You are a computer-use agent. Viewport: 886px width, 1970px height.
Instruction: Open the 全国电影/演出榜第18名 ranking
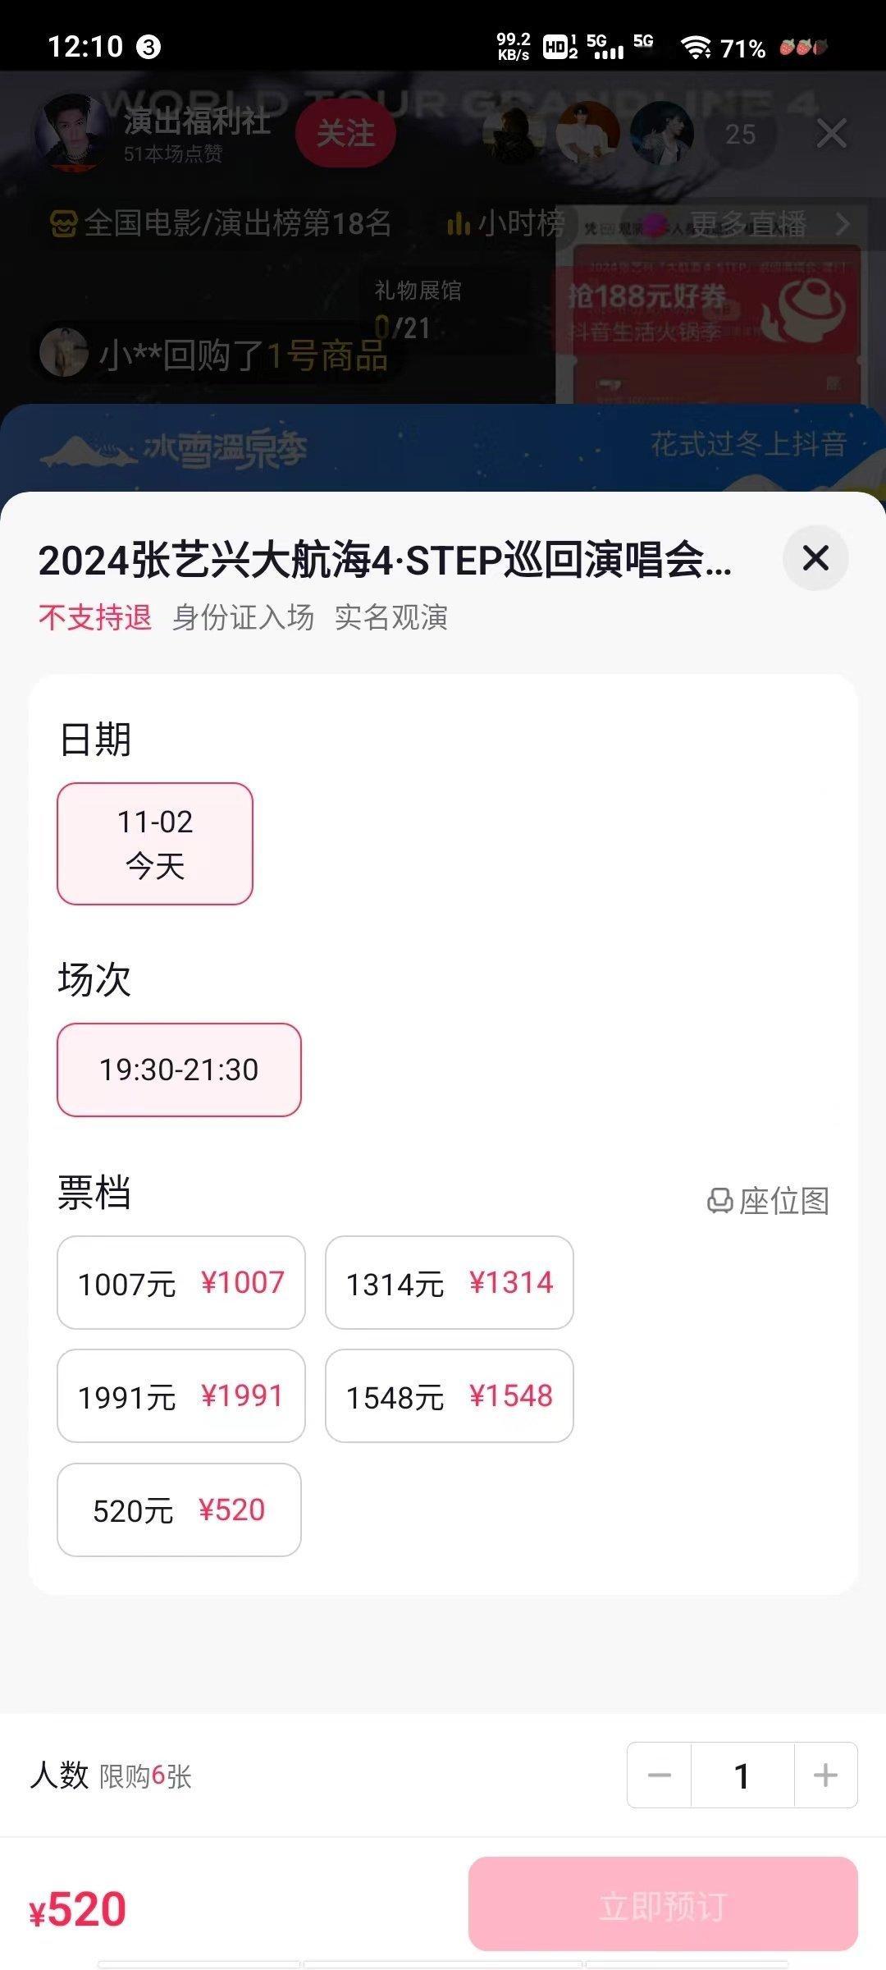[x=221, y=223]
